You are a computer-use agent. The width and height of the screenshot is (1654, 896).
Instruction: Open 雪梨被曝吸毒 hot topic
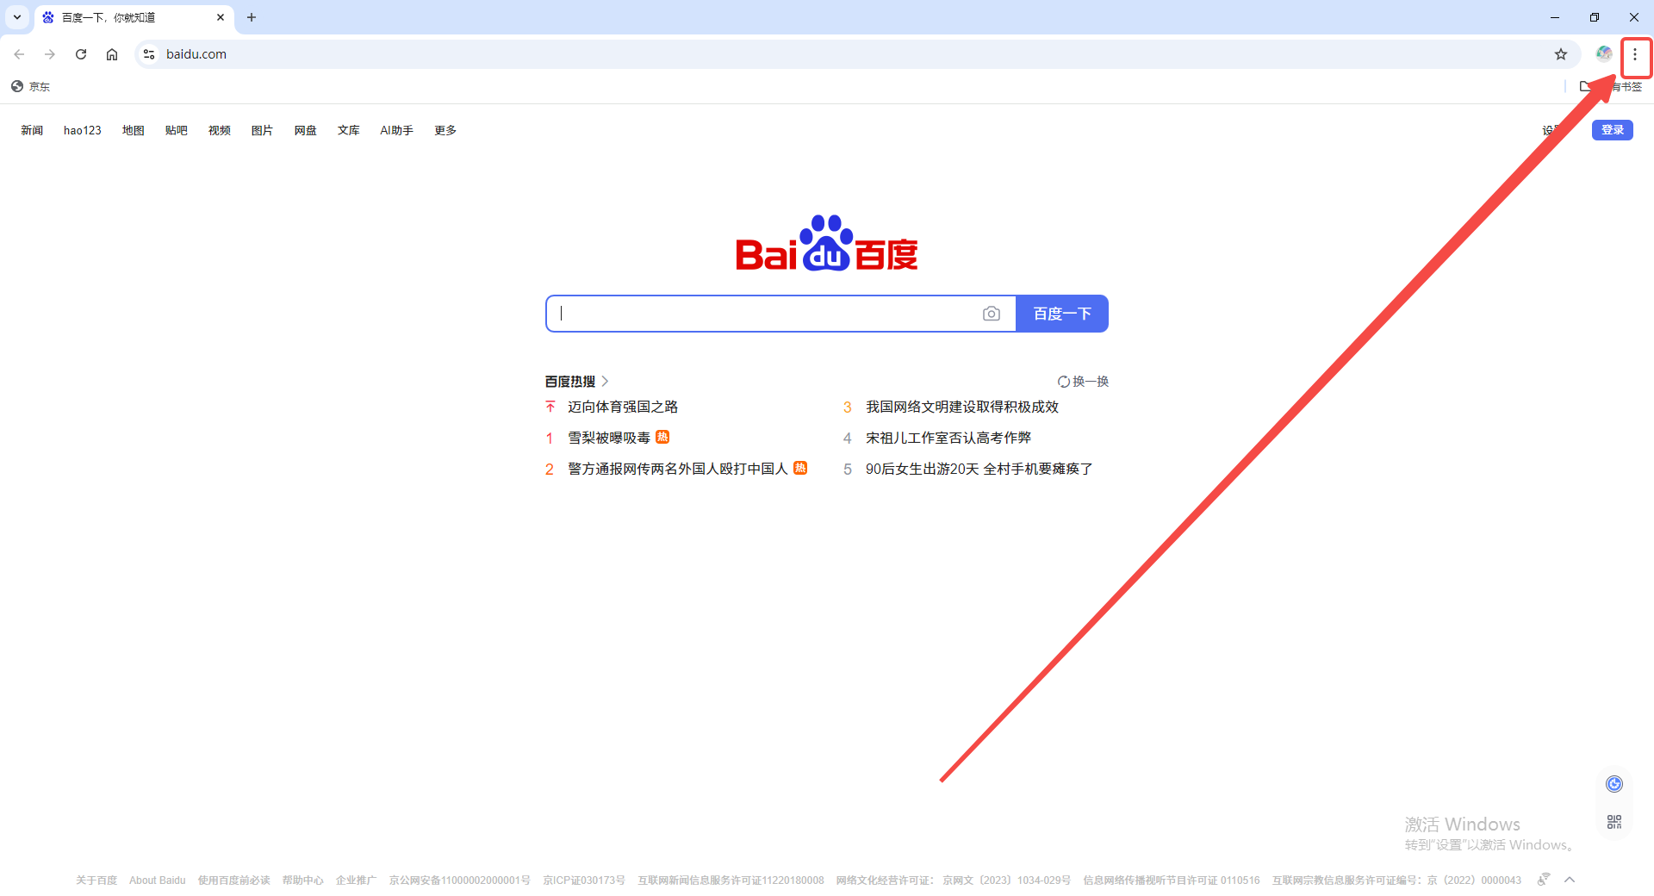coord(609,438)
